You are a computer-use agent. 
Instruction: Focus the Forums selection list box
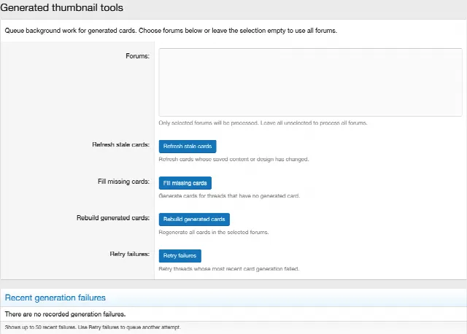[x=310, y=82]
